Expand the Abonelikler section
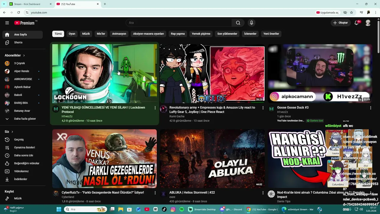Viewport: 380px width, 214px height. coord(15,55)
